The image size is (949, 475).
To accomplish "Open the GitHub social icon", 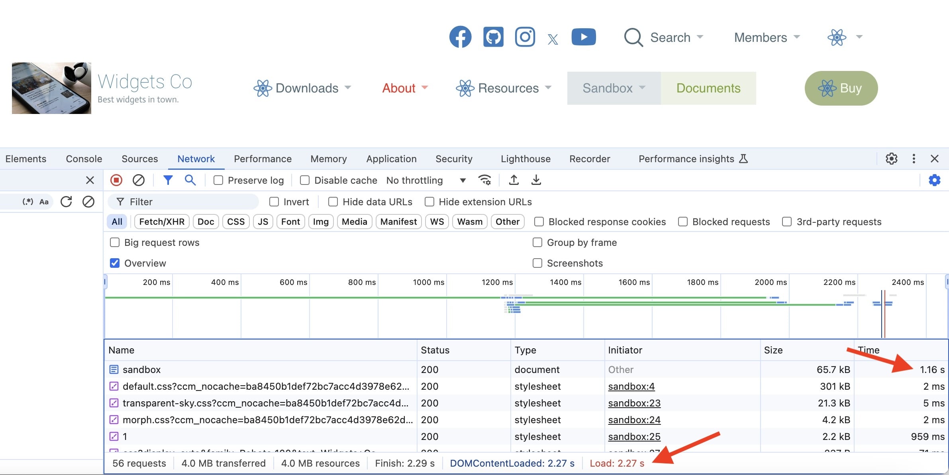I will pyautogui.click(x=493, y=37).
